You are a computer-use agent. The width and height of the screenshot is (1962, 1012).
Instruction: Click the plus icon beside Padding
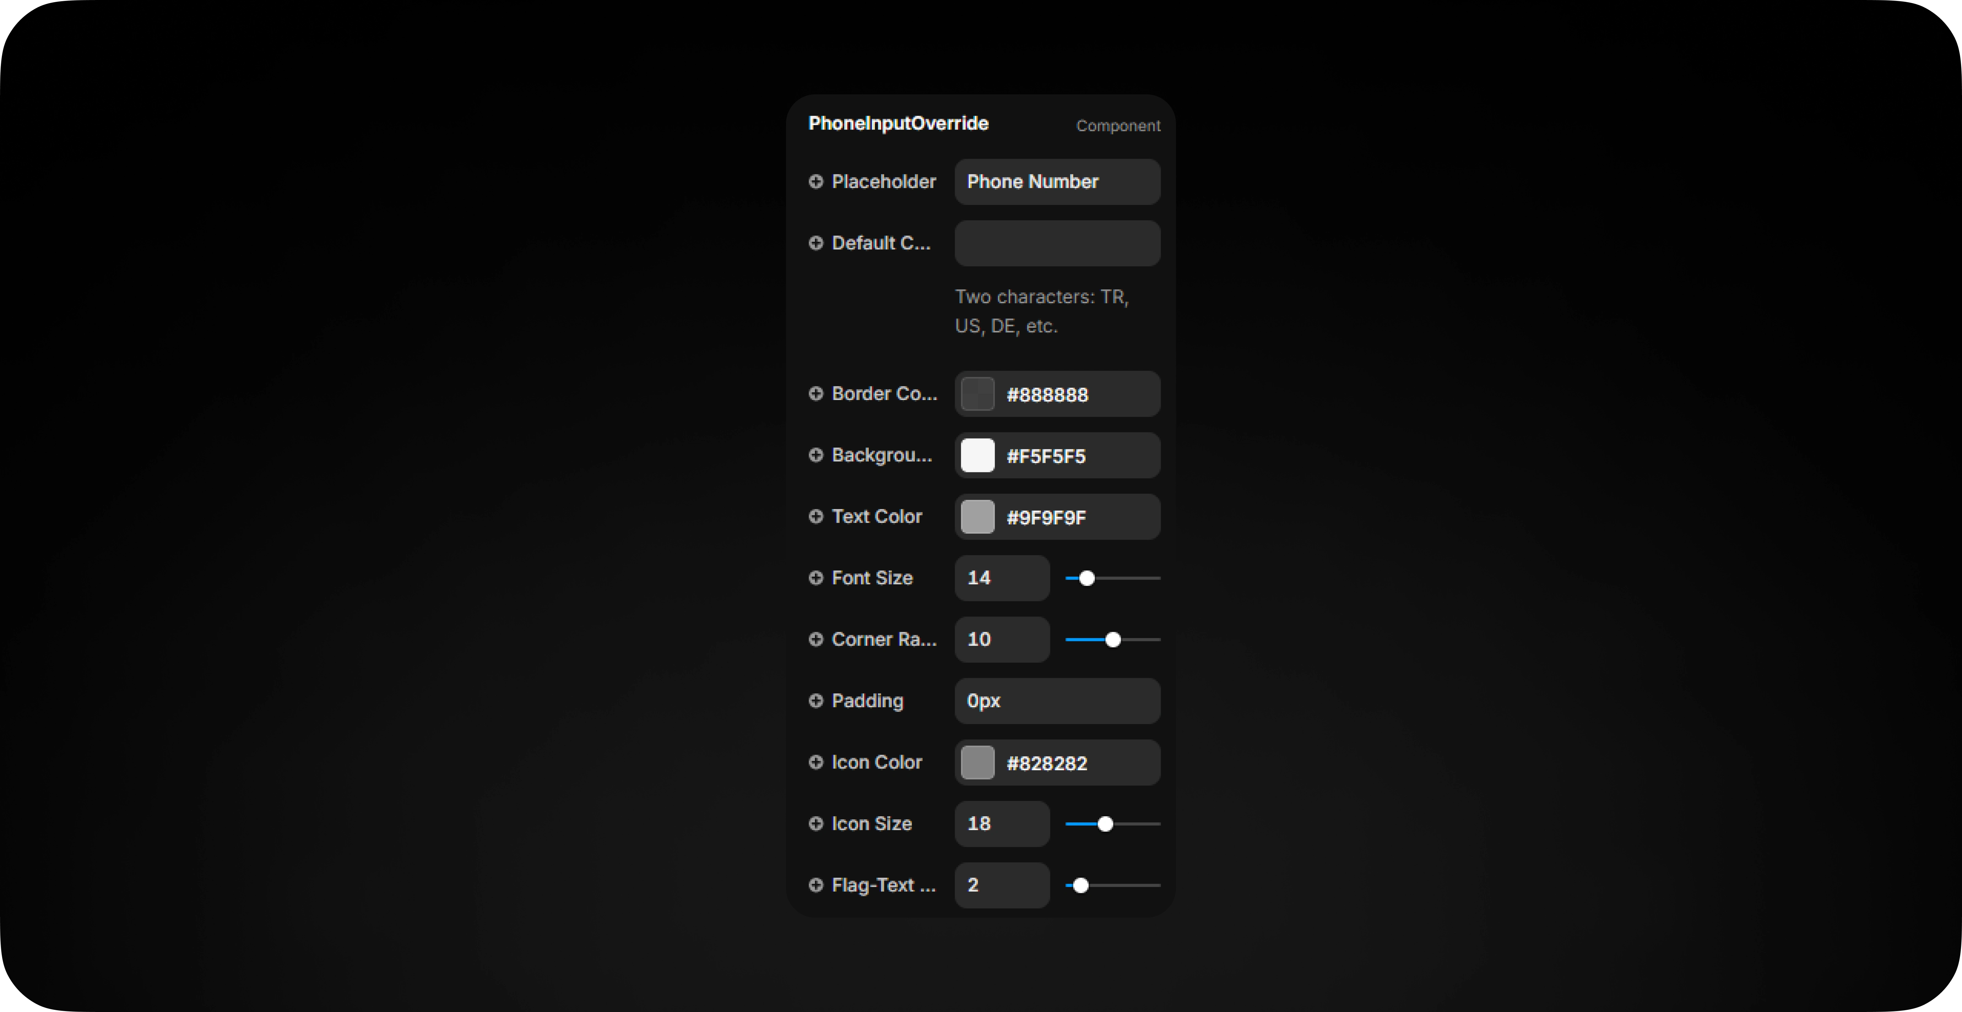pyautogui.click(x=816, y=701)
